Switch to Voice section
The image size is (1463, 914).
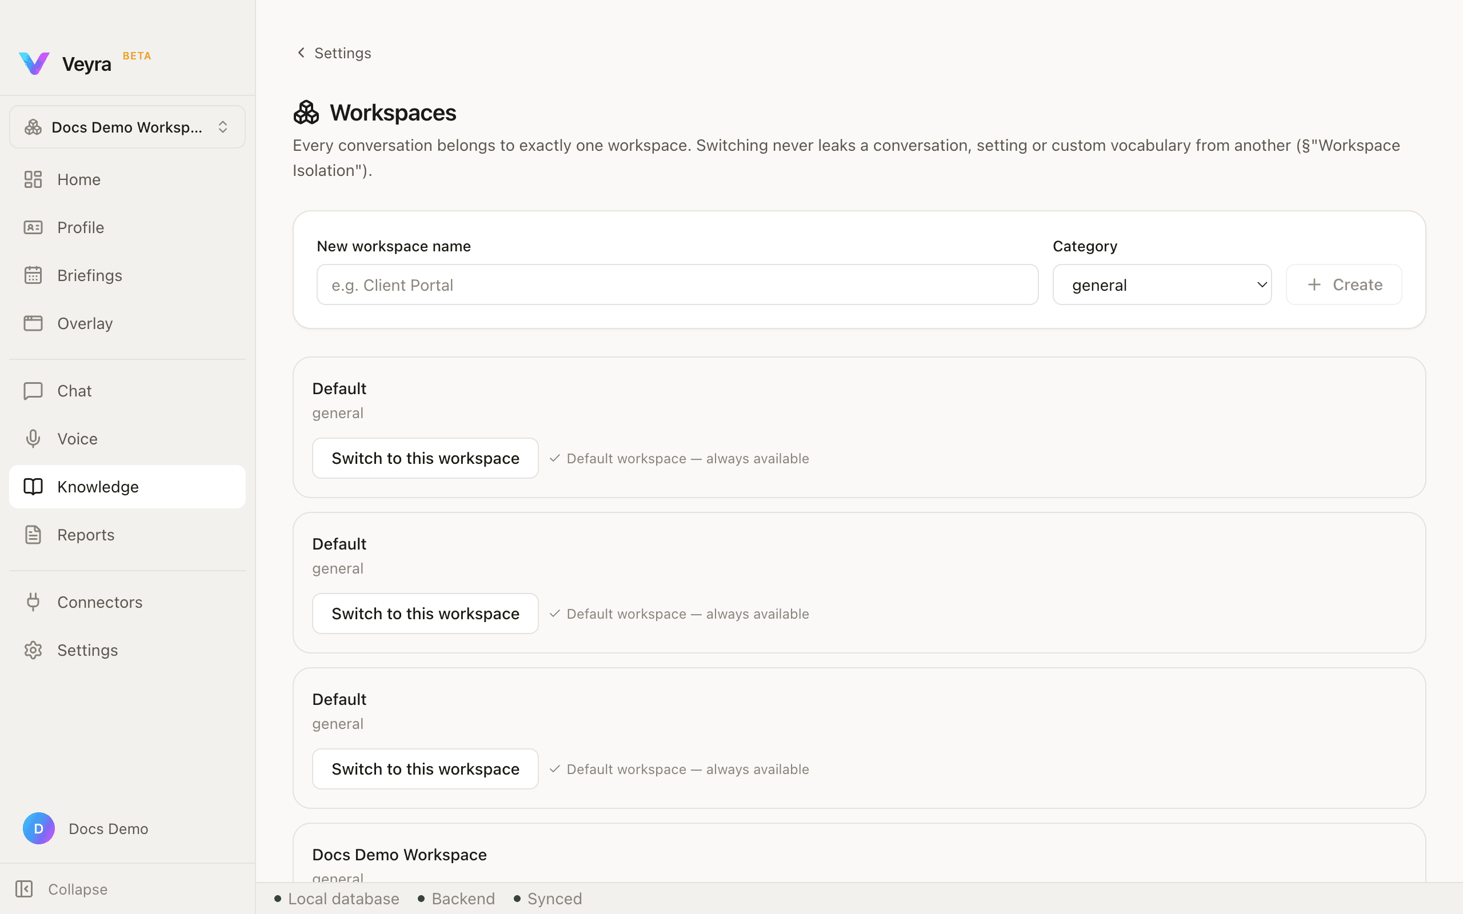[x=127, y=439]
